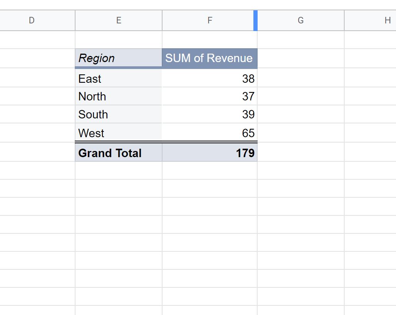Select the cell showing value 39
This screenshot has height=315, width=396.
[209, 114]
